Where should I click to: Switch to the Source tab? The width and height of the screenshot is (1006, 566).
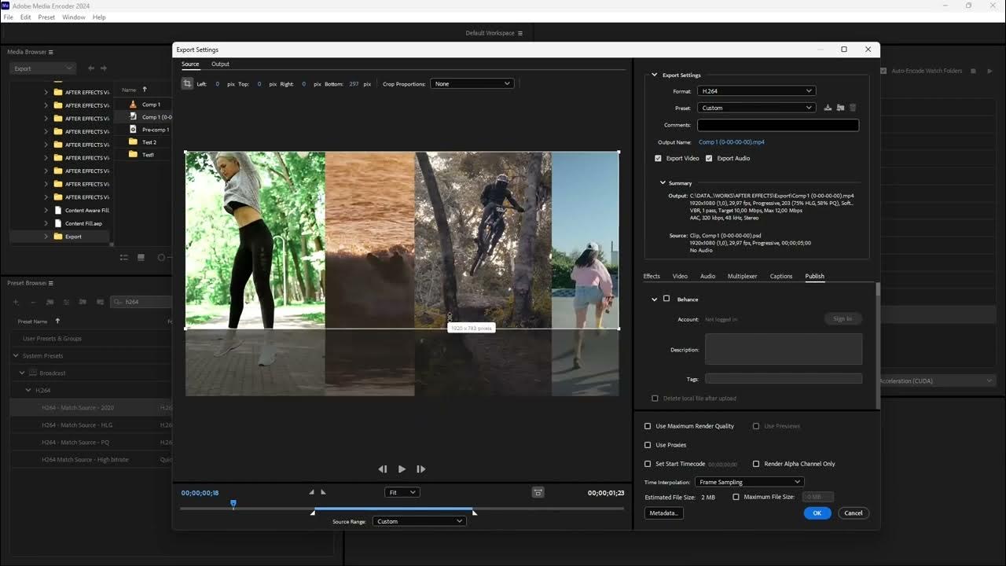click(190, 64)
